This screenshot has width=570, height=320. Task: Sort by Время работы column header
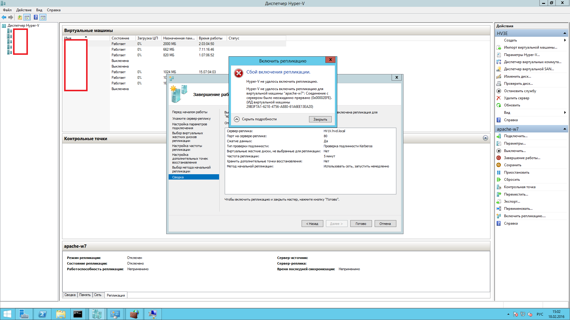pos(212,38)
